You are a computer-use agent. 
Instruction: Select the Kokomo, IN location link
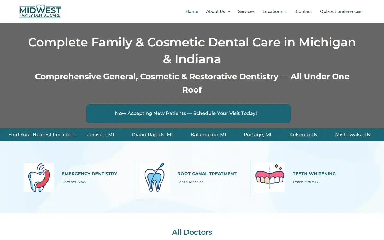pyautogui.click(x=303, y=135)
